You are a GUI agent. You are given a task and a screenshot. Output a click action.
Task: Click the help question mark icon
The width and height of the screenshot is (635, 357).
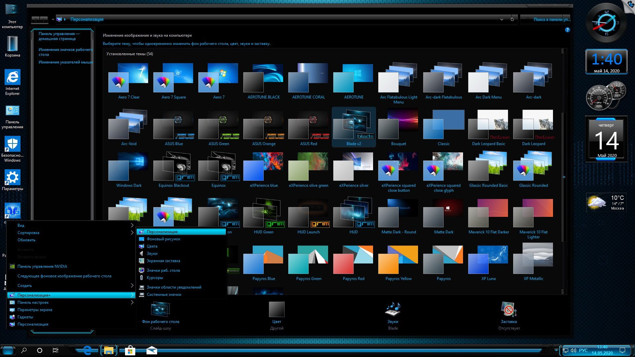click(567, 30)
